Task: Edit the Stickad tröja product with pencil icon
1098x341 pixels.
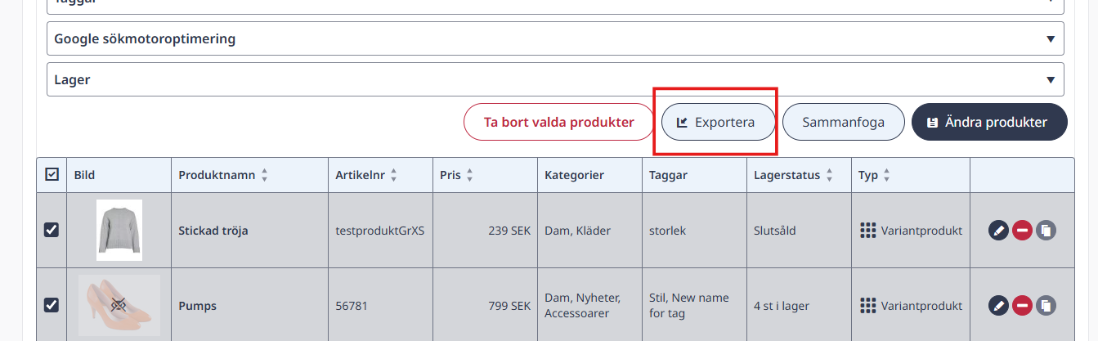Action: [998, 231]
